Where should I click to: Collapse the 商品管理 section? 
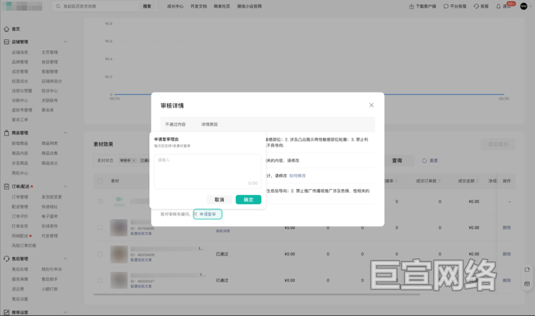tap(65, 133)
